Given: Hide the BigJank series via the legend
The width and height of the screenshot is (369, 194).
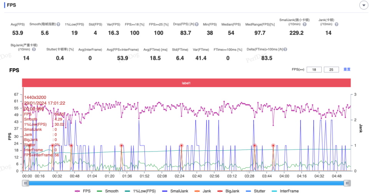Looking at the screenshot, I should [x=228, y=191].
